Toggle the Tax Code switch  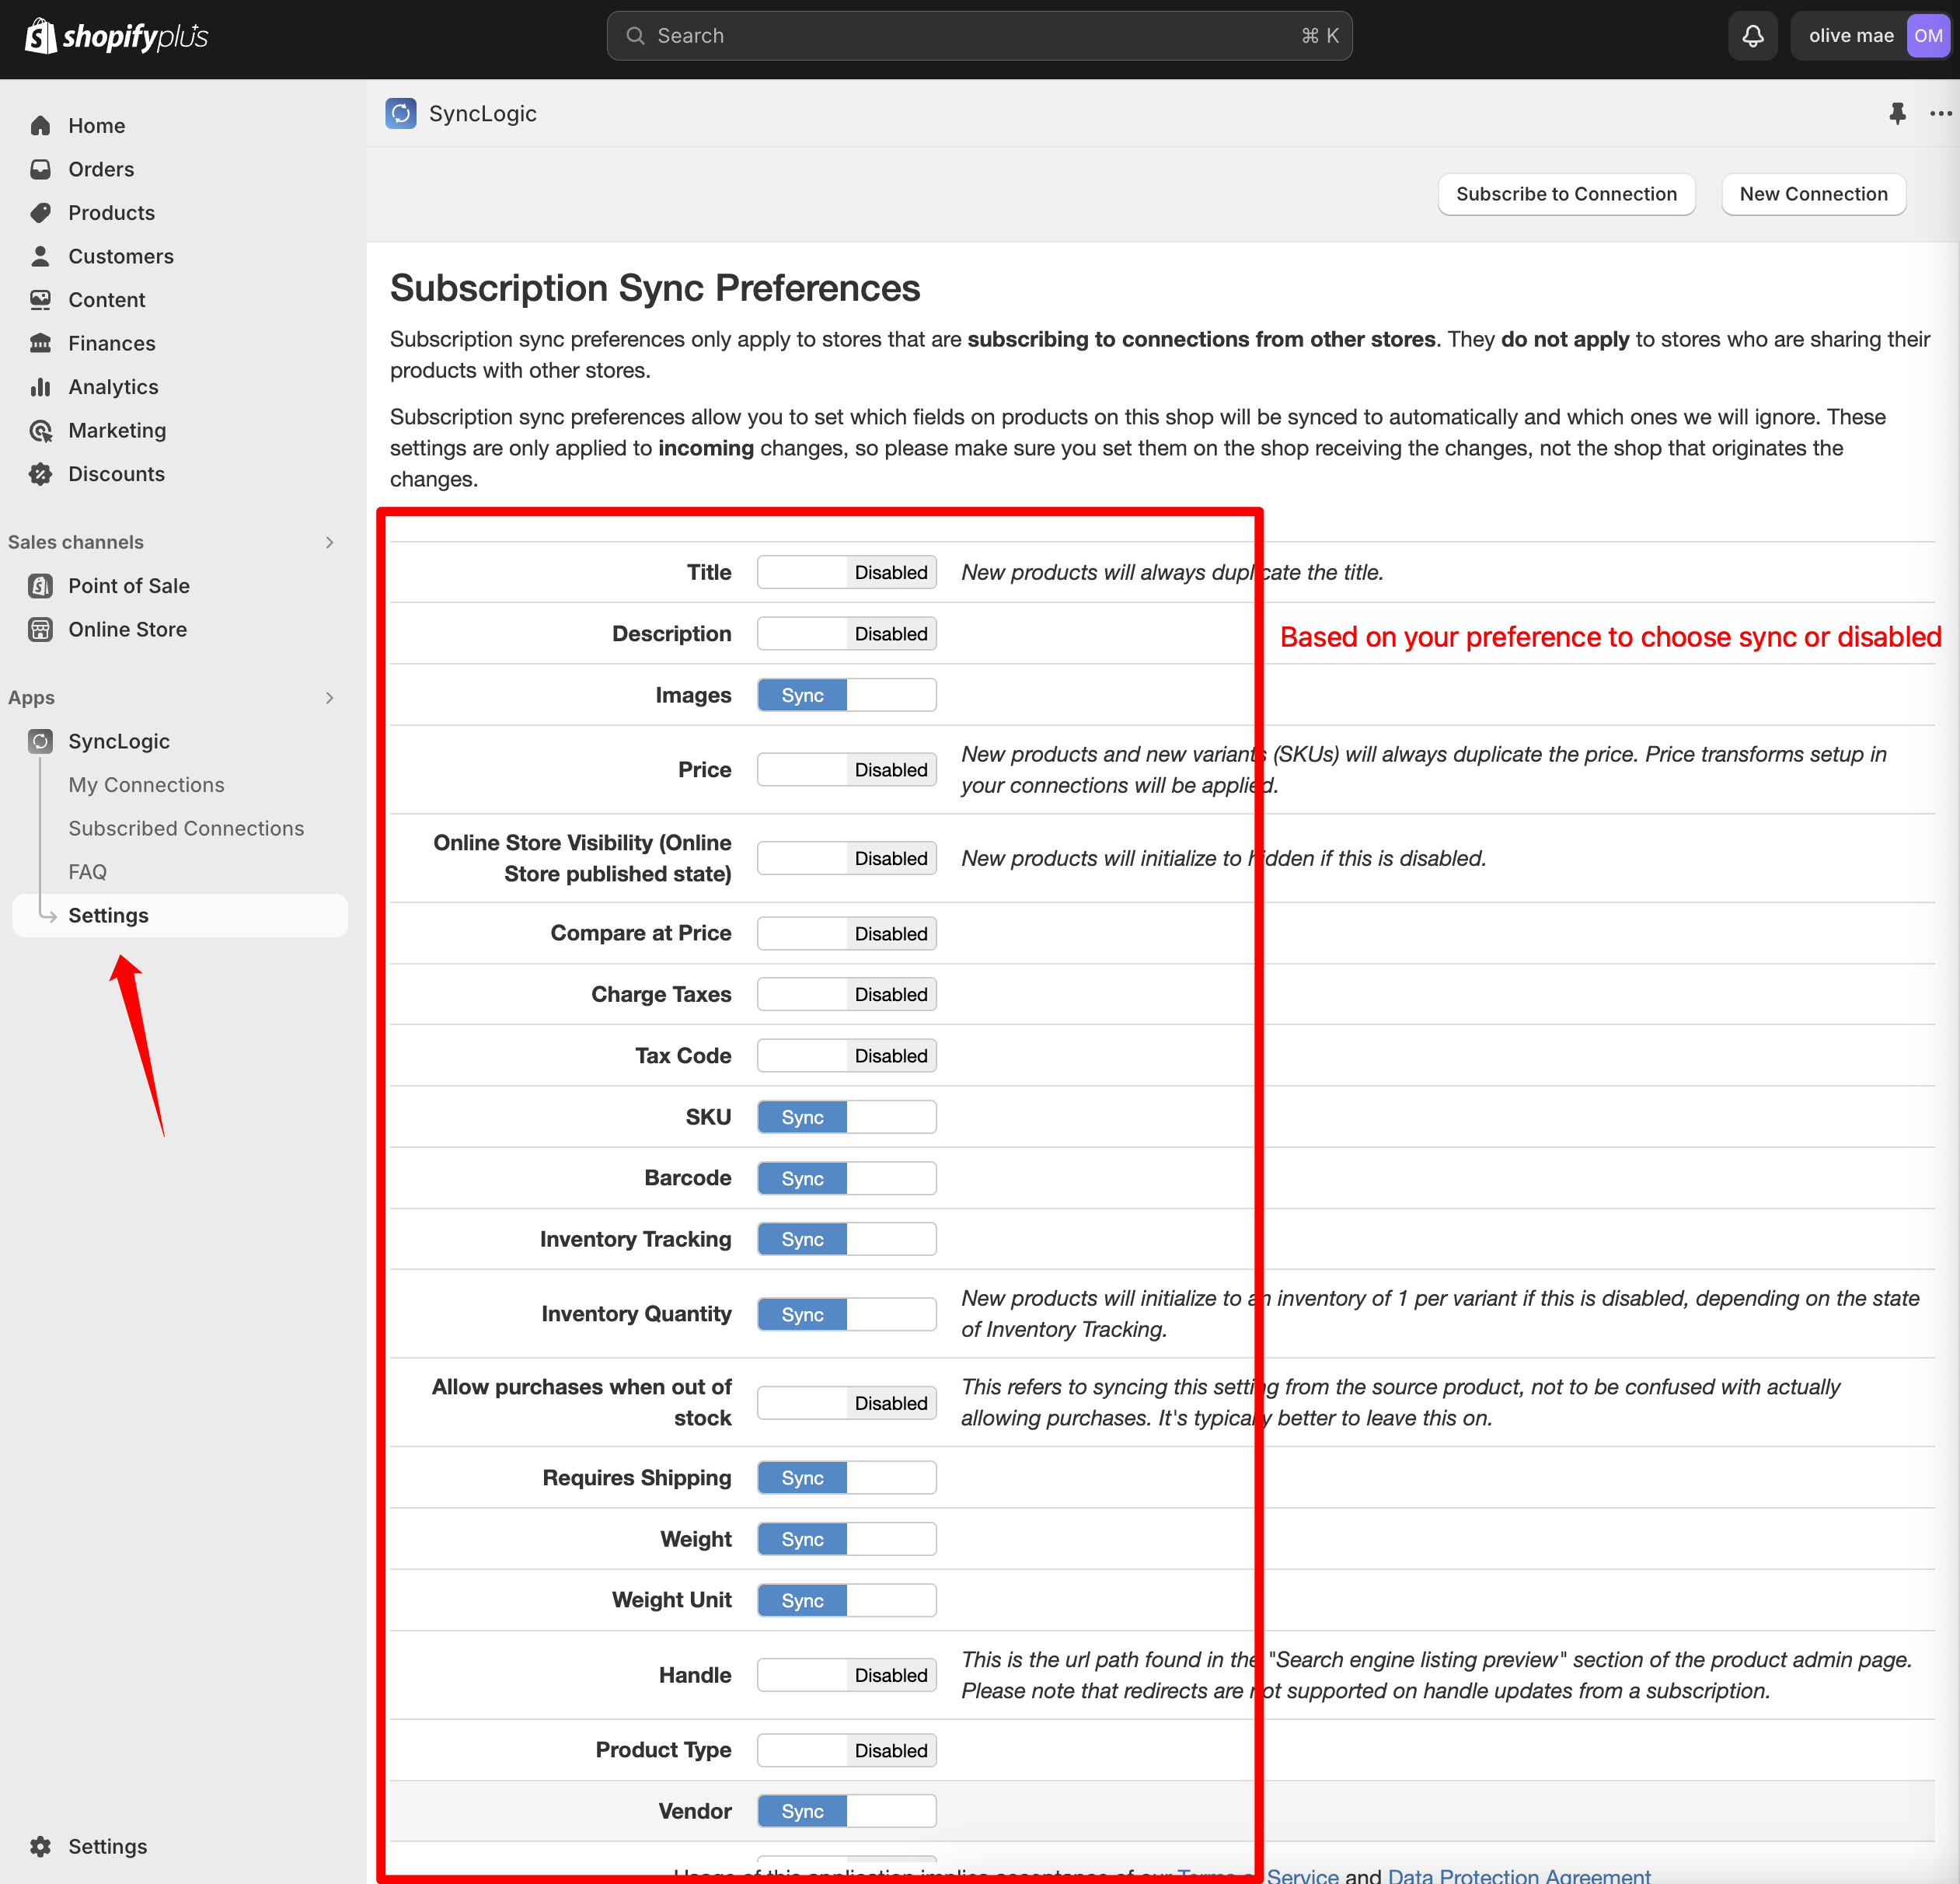[846, 1055]
